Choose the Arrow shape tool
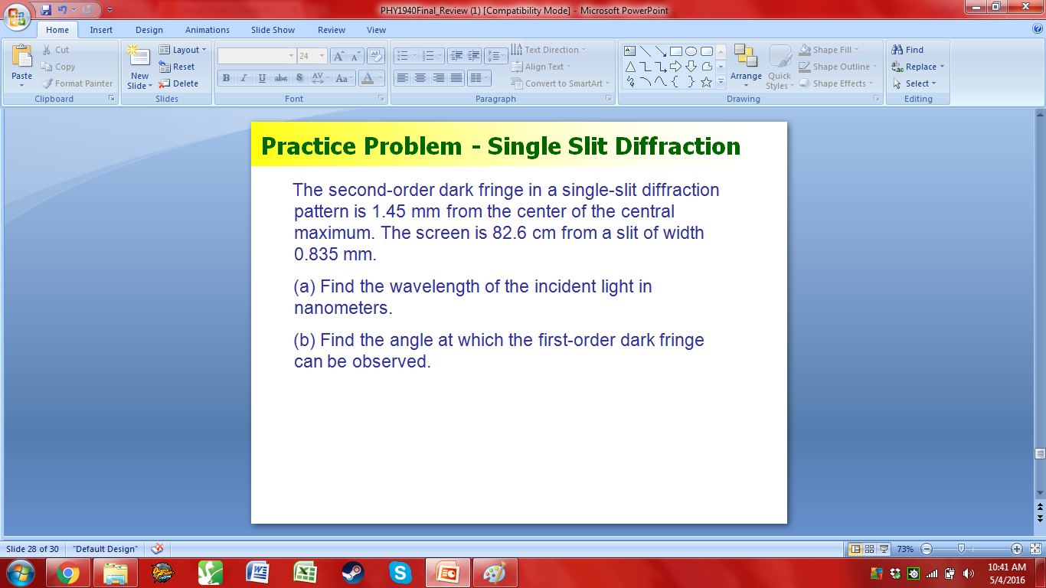 pyautogui.click(x=662, y=51)
